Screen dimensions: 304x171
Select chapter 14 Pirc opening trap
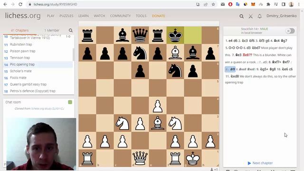point(38,65)
